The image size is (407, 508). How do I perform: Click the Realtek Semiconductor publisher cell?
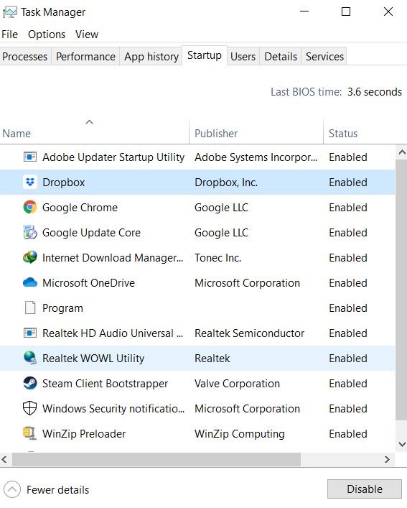(249, 333)
